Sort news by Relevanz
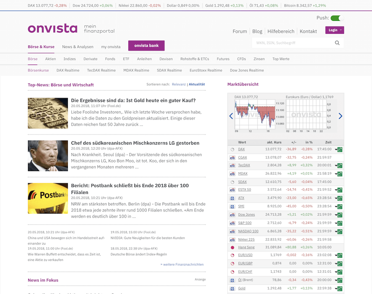 coord(179,85)
